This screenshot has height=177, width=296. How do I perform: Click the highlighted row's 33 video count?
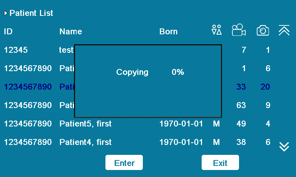point(241,87)
